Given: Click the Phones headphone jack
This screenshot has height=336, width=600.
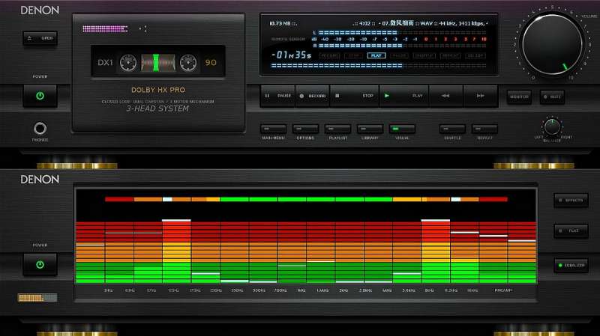Looking at the screenshot, I should click(x=40, y=129).
